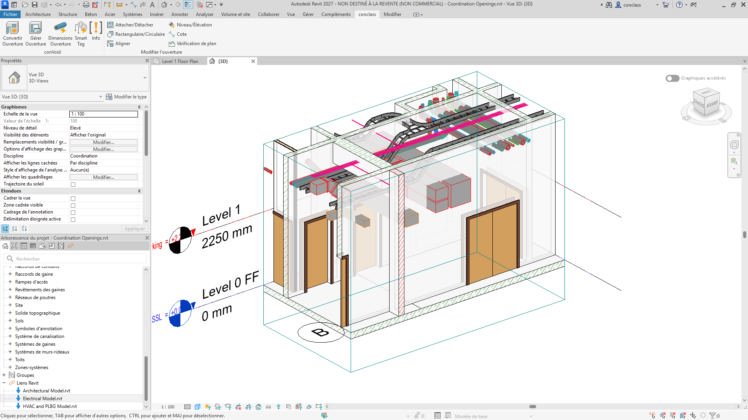748x420 pixels.
Task: Enable Zone cadrée visible checkbox
Action: click(x=73, y=205)
